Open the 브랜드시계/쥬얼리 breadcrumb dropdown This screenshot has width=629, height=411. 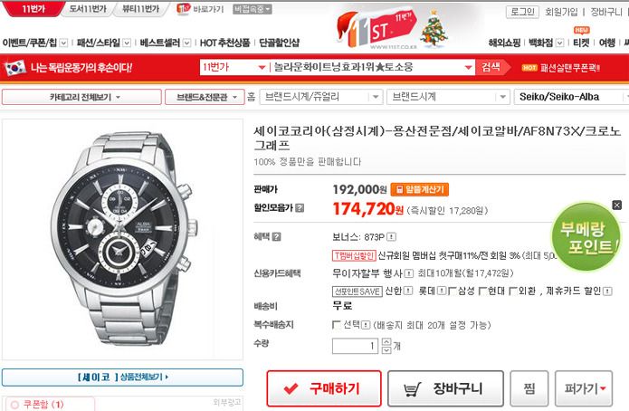pyautogui.click(x=320, y=97)
